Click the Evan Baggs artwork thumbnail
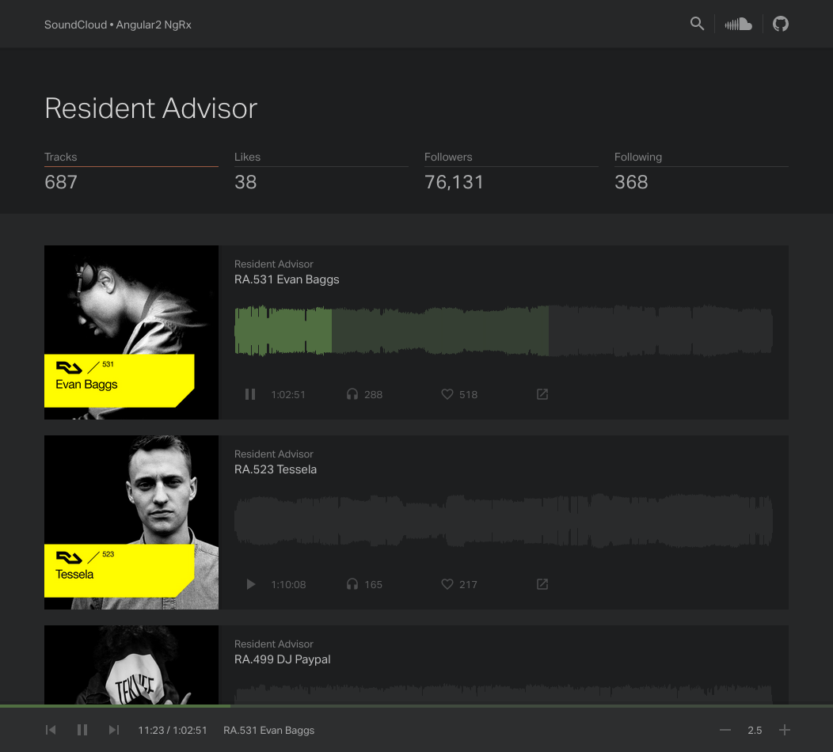Viewport: 833px width, 752px height. (x=131, y=332)
